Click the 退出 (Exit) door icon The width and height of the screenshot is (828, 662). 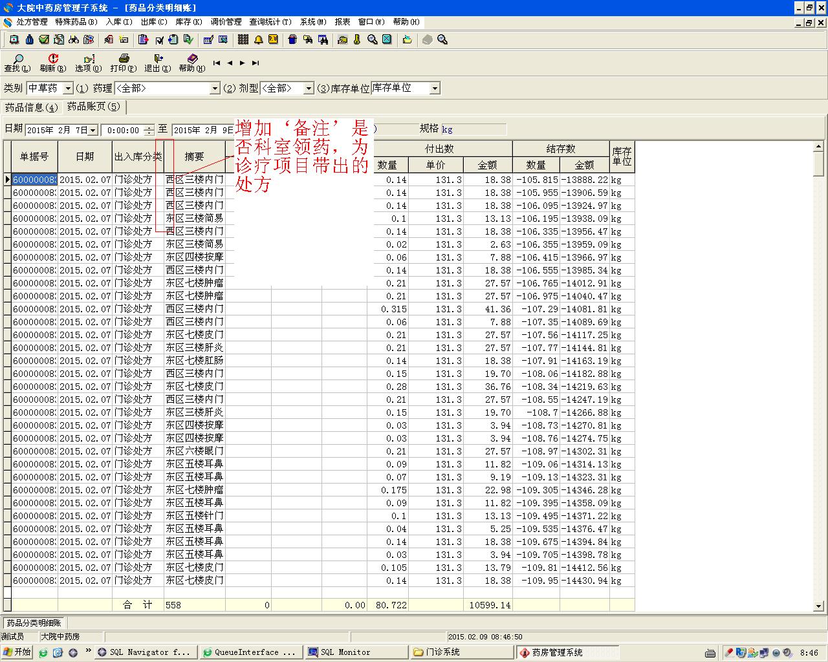158,59
